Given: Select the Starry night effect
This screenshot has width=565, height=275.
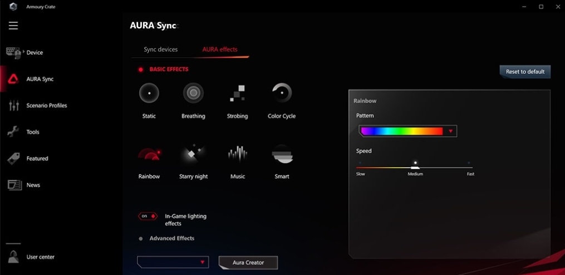Looking at the screenshot, I should tap(194, 153).
